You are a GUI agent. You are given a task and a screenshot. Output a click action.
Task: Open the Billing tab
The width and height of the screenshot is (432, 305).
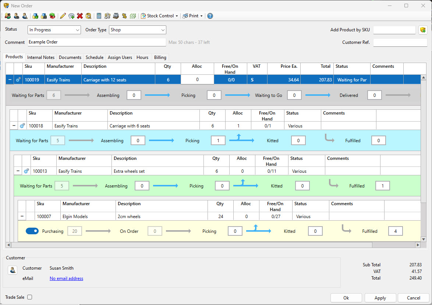tap(160, 57)
